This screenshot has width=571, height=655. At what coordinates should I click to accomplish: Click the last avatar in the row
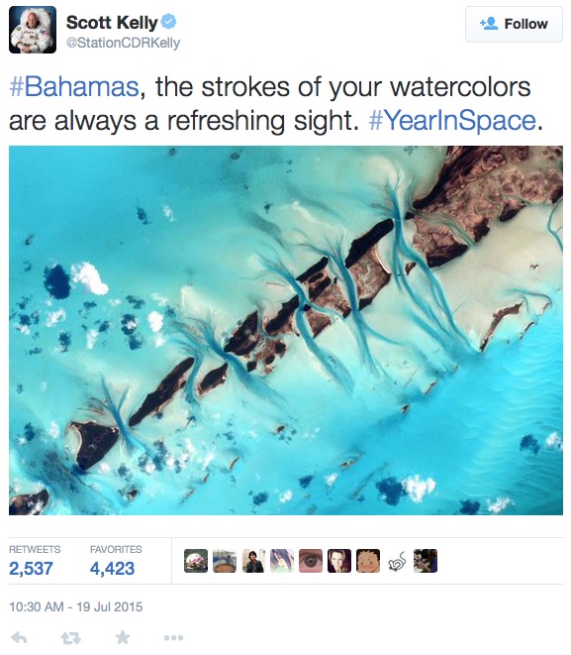(x=426, y=561)
